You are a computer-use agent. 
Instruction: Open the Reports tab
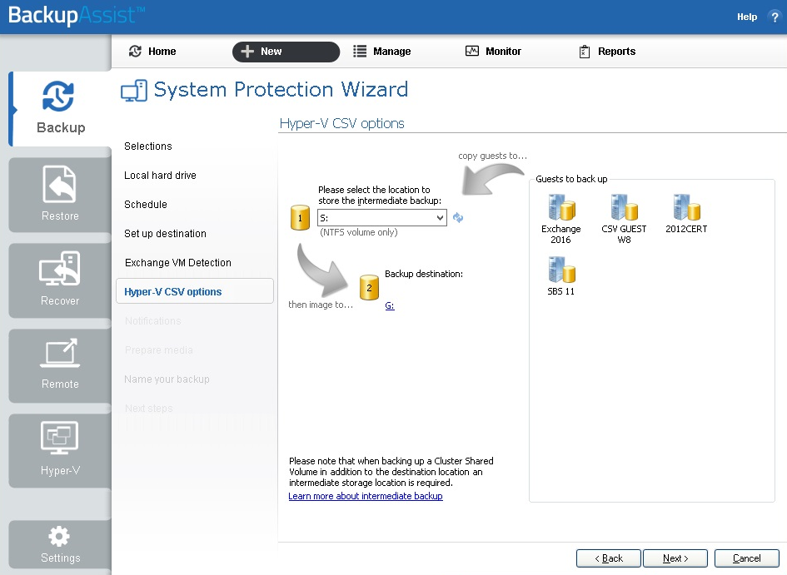607,51
